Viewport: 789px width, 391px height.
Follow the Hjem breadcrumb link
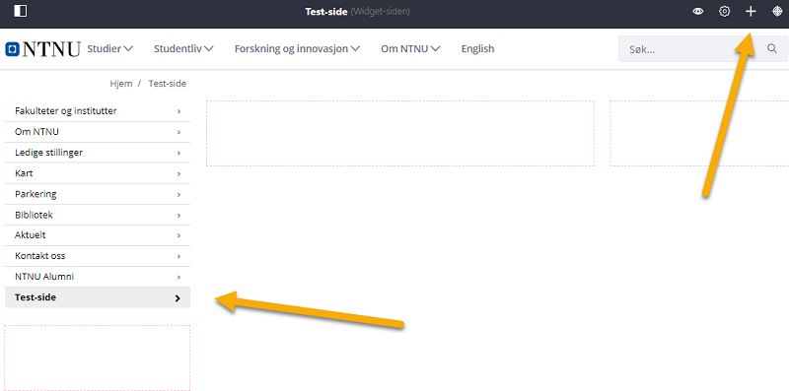[x=120, y=84]
